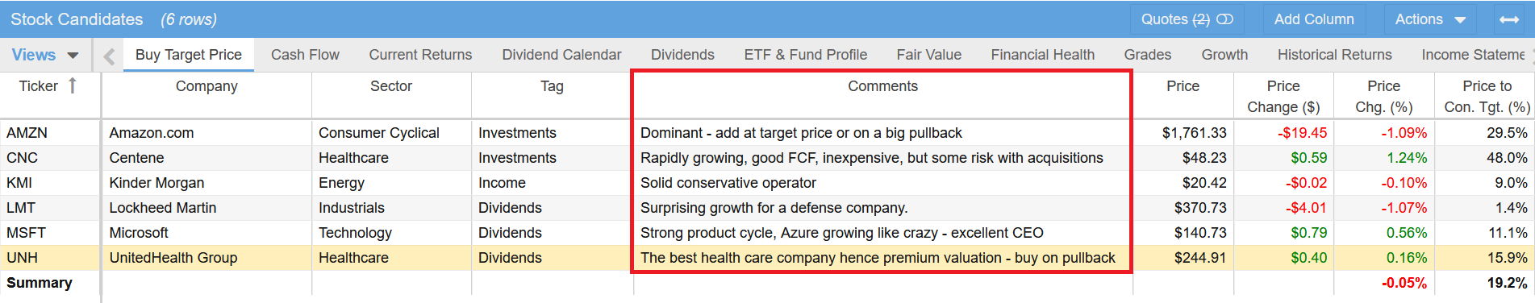1535x303 pixels.
Task: Switch to the Historical Returns tab
Action: 1334,55
